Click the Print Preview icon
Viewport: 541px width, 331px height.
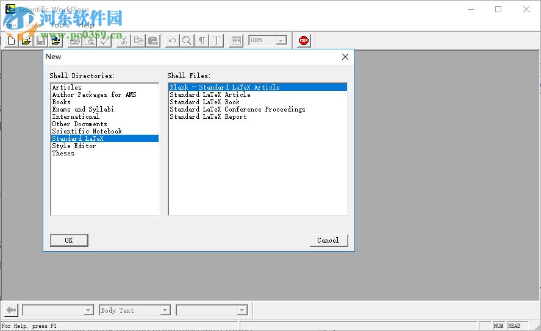click(90, 41)
